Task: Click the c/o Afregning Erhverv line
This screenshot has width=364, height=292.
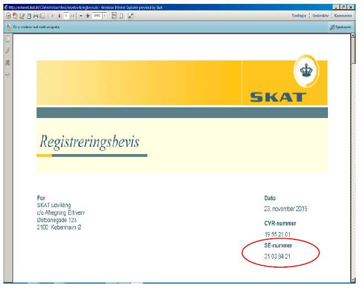Action: click(61, 213)
